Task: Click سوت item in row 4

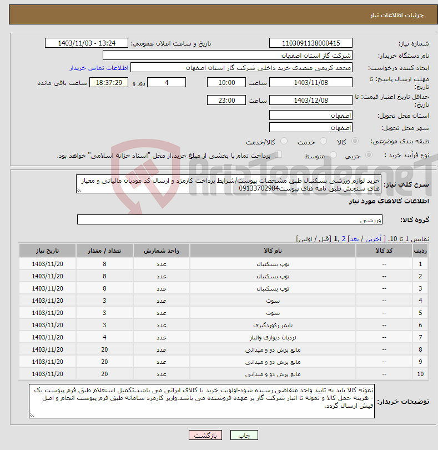Action: (273, 301)
